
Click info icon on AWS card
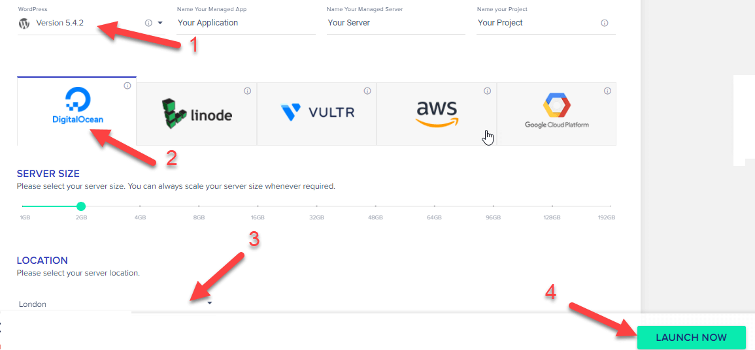(487, 90)
